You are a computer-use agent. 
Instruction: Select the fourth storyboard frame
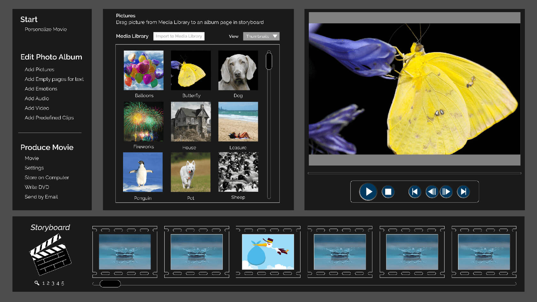coord(340,252)
